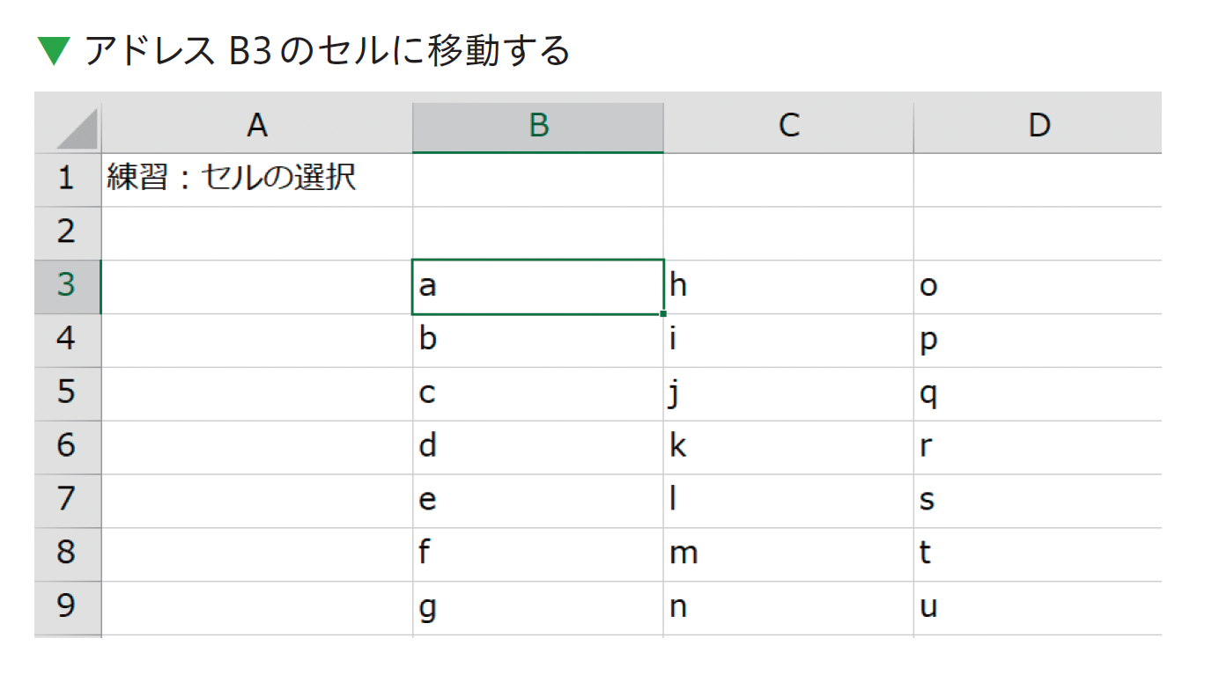Select cell containing letter u
The image size is (1212, 682).
tap(1038, 608)
